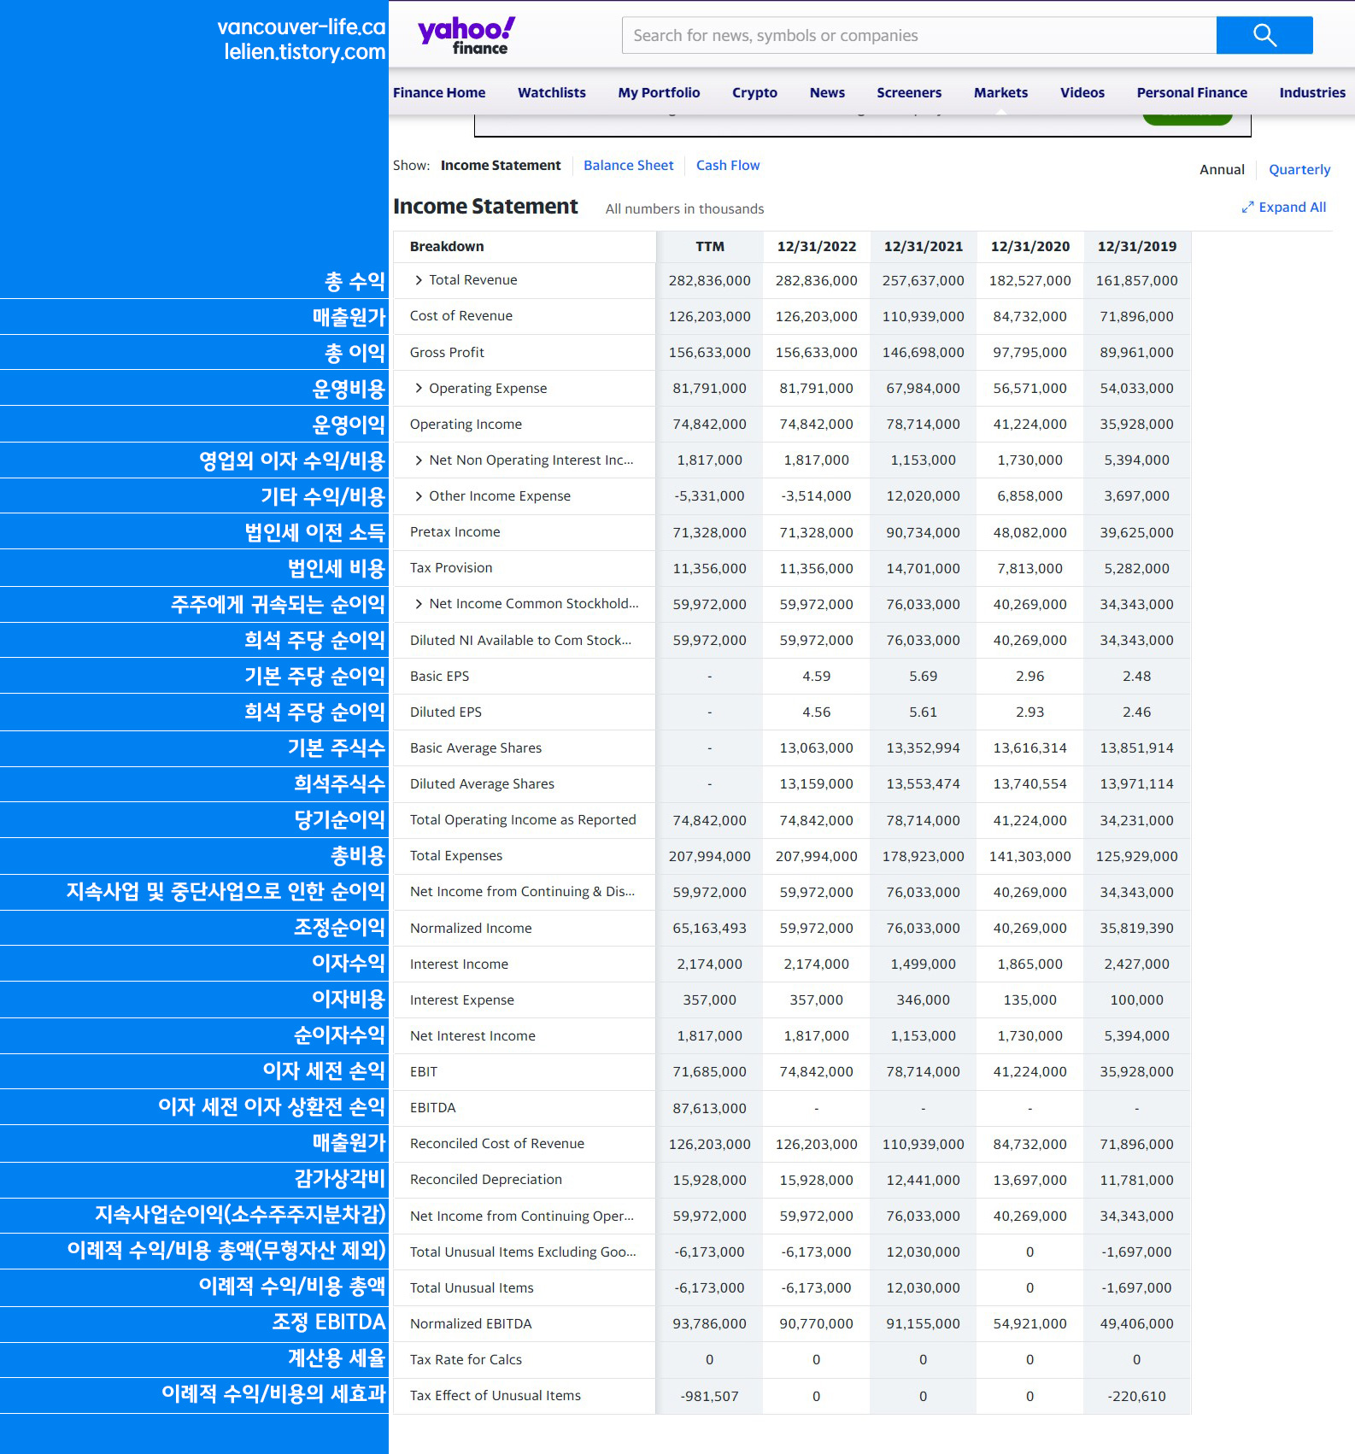Open the Industries menu item
1355x1454 pixels.
(x=1312, y=92)
